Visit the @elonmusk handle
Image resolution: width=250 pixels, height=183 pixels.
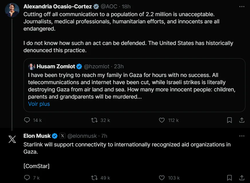pyautogui.click(x=82, y=136)
